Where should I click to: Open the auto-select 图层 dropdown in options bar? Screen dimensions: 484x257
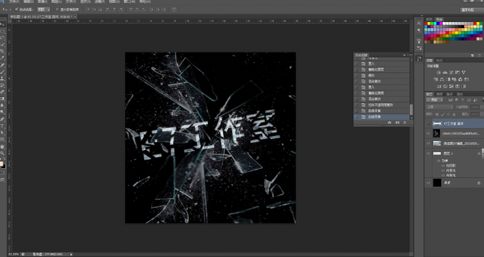click(x=43, y=10)
